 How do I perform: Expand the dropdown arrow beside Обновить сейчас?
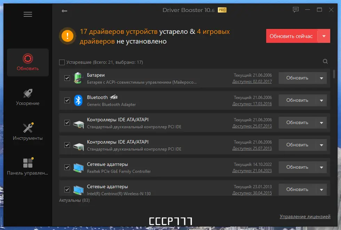(324, 36)
